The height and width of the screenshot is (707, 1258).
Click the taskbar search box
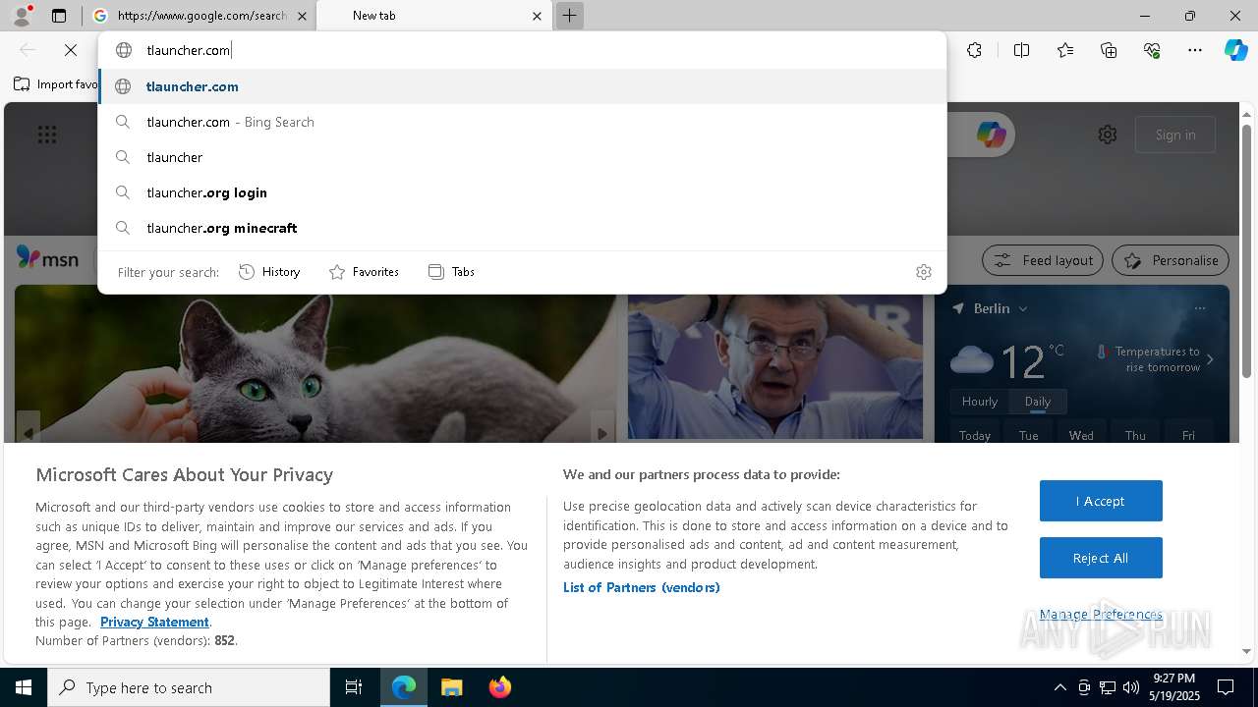pyautogui.click(x=189, y=687)
